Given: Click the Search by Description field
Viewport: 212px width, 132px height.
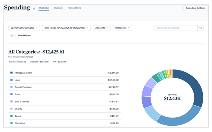Looking at the screenshot, I should pyautogui.click(x=176, y=28).
